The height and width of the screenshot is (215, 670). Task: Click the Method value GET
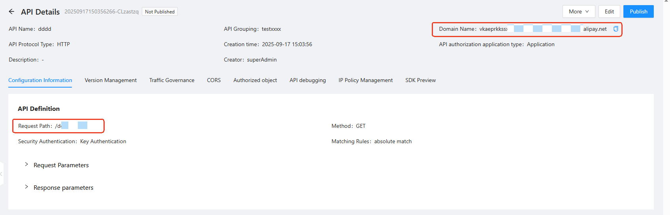(x=361, y=126)
